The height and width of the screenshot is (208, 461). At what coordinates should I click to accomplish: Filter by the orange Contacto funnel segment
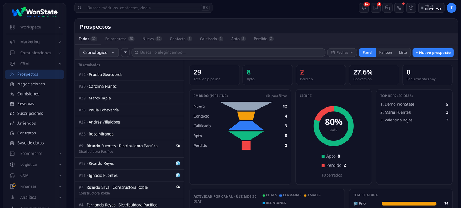point(246,116)
